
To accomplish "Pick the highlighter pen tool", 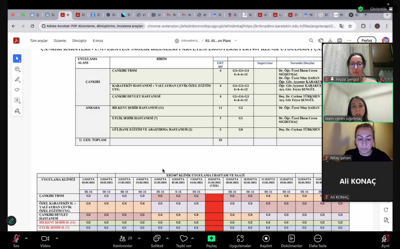I will click(x=17, y=79).
